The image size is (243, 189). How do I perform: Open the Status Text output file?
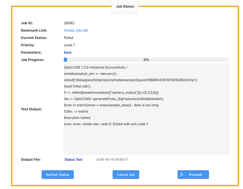click(74, 160)
